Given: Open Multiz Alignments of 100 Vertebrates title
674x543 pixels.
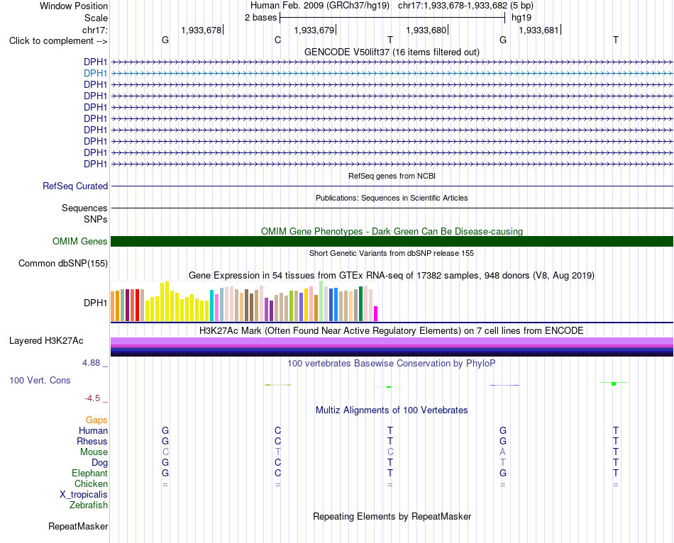Looking at the screenshot, I should 392,410.
